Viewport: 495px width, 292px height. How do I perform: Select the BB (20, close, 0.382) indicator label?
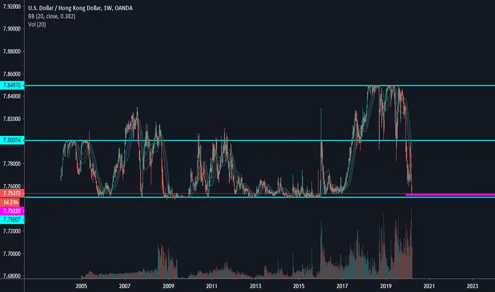coord(52,16)
